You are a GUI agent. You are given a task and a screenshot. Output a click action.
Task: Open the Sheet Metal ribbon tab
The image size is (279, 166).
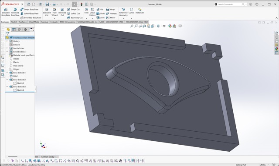[x=34, y=22]
